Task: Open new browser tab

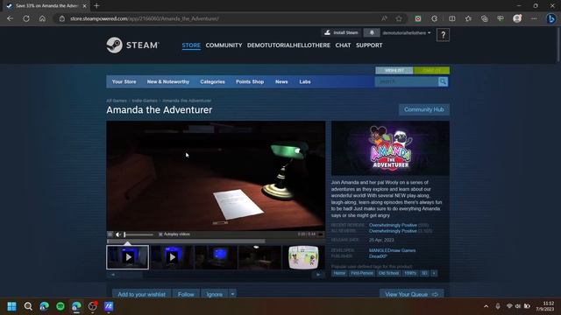Action: (x=96, y=6)
